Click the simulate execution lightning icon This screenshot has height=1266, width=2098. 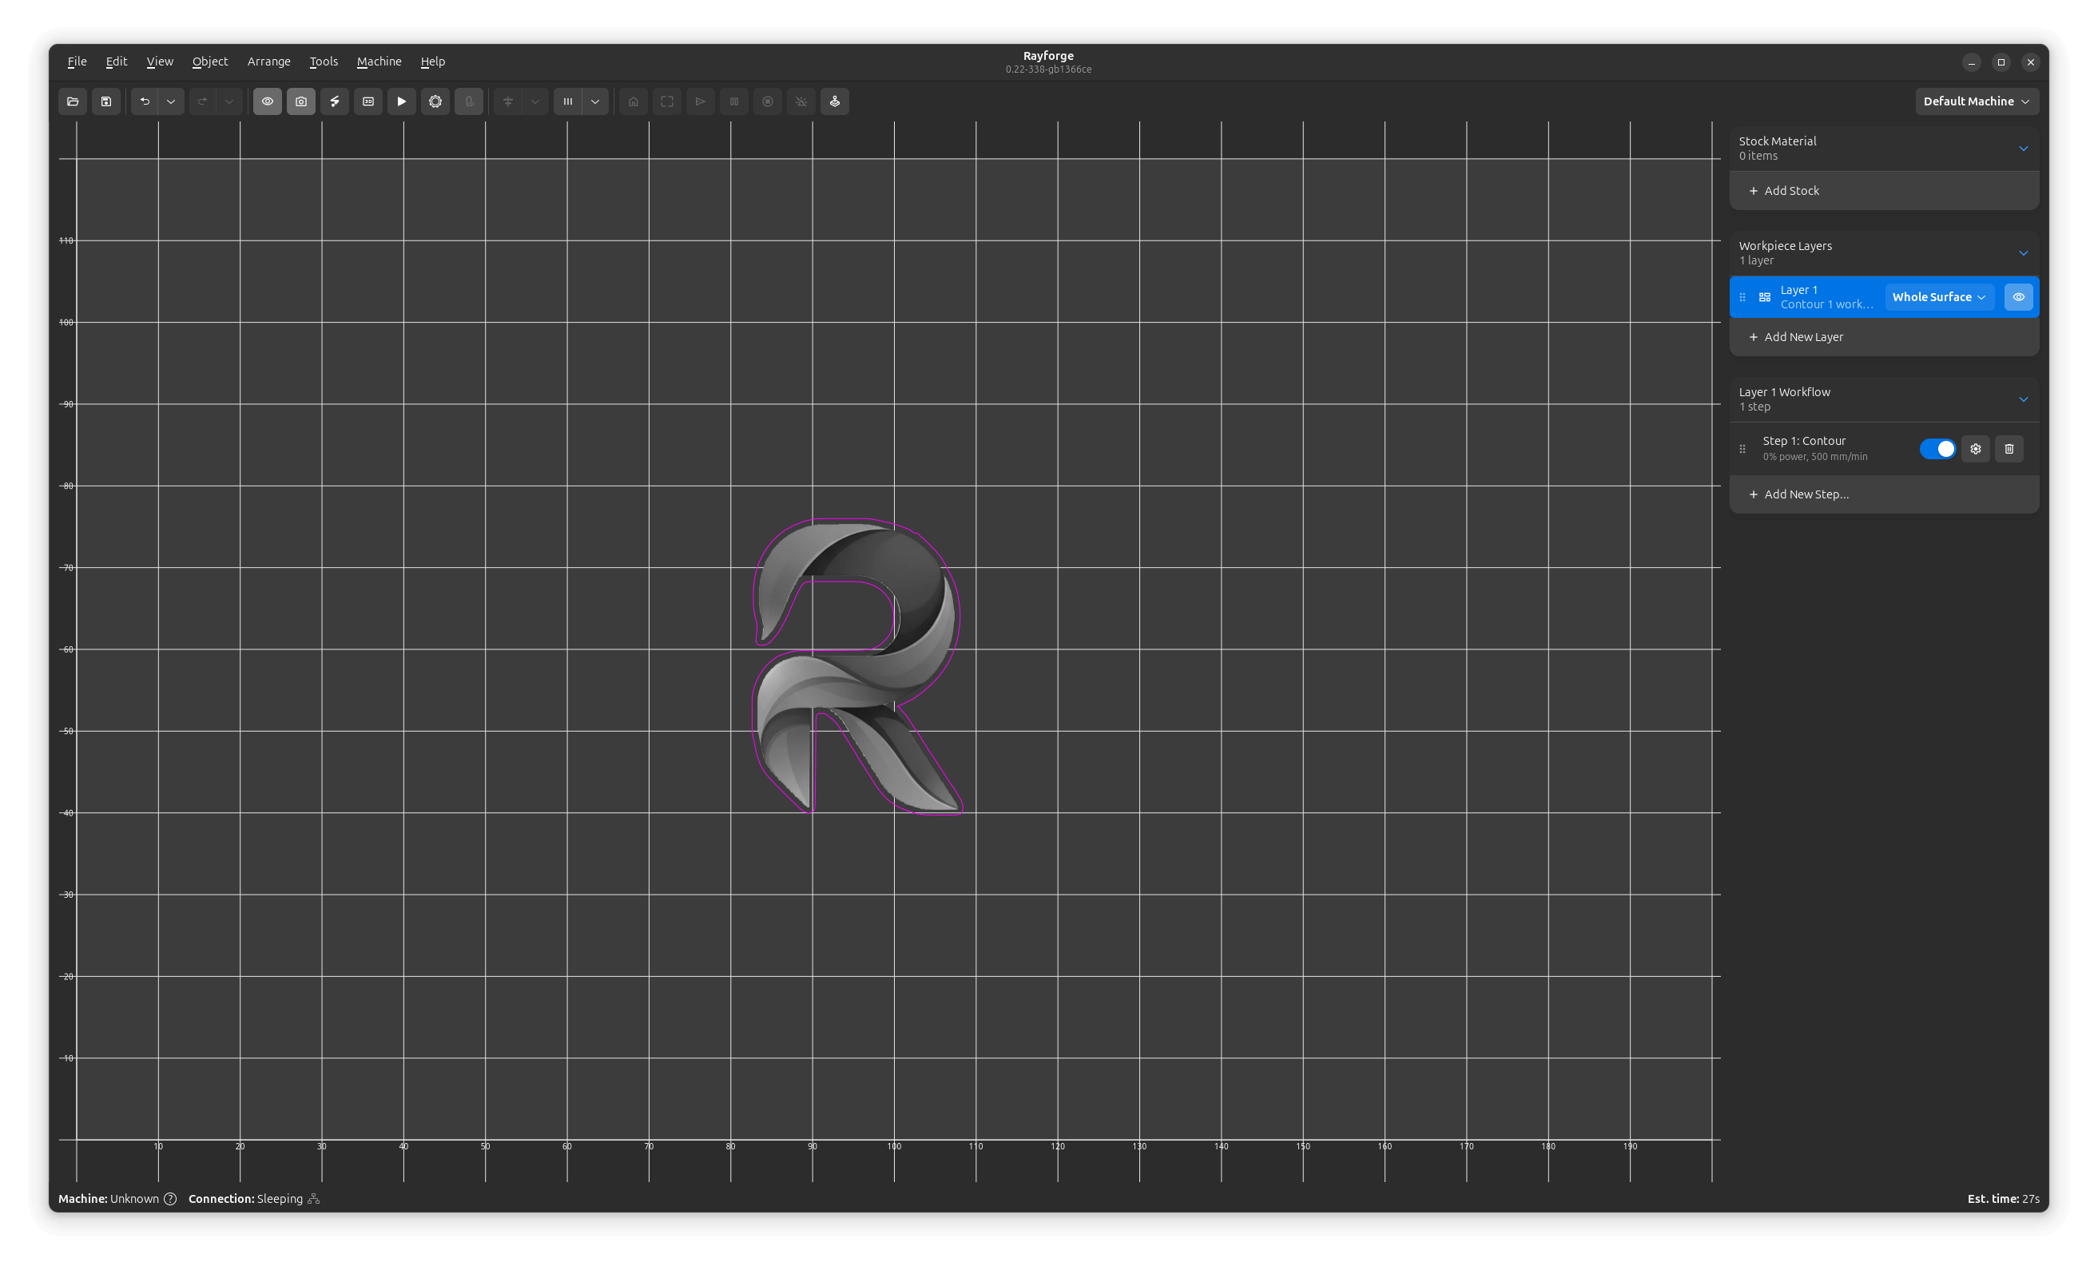pos(335,101)
